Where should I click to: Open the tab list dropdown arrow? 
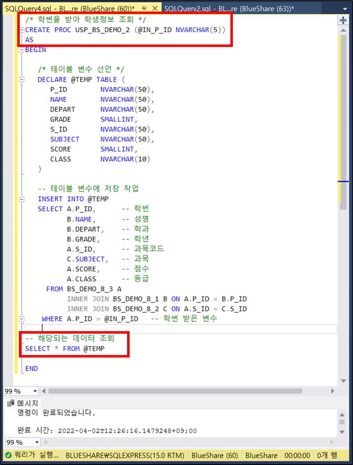[x=345, y=9]
